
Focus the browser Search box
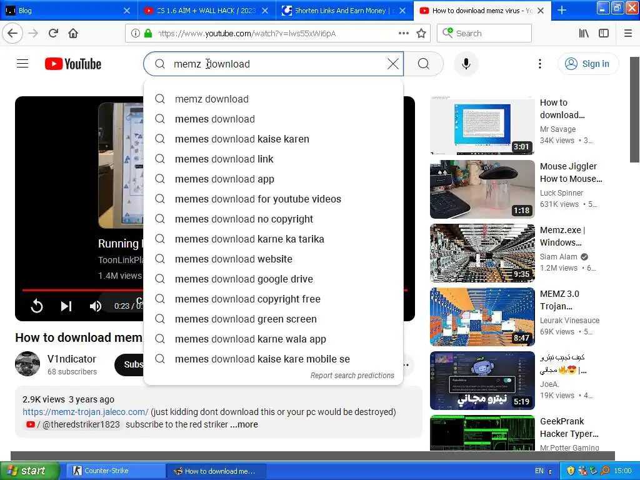(x=484, y=33)
